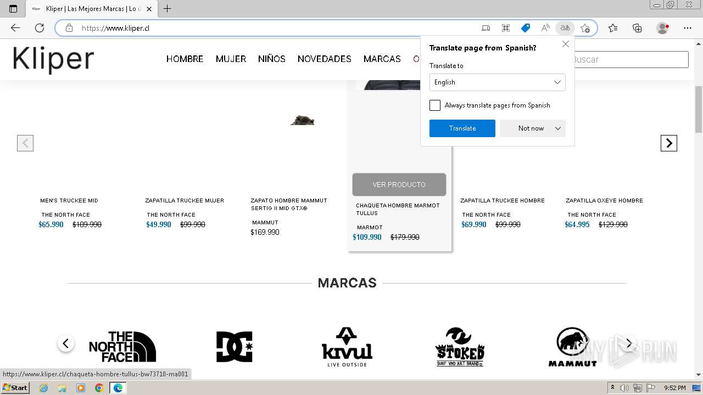703x395 pixels.
Task: Show next products with right carousel arrow
Action: coord(668,143)
